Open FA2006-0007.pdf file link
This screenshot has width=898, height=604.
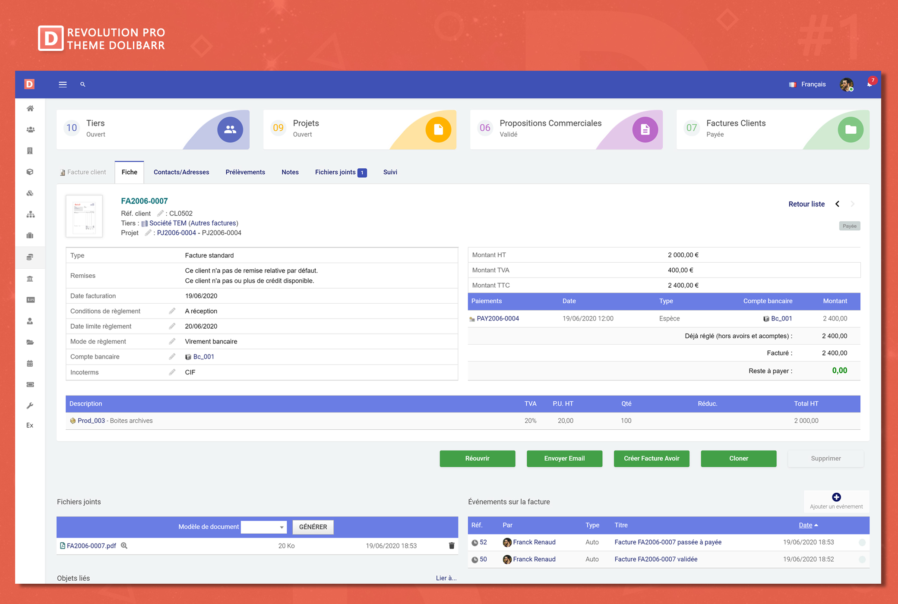pyautogui.click(x=92, y=546)
